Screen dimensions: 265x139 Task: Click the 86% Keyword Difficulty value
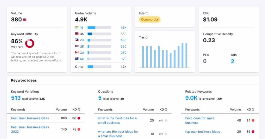[x=17, y=41]
